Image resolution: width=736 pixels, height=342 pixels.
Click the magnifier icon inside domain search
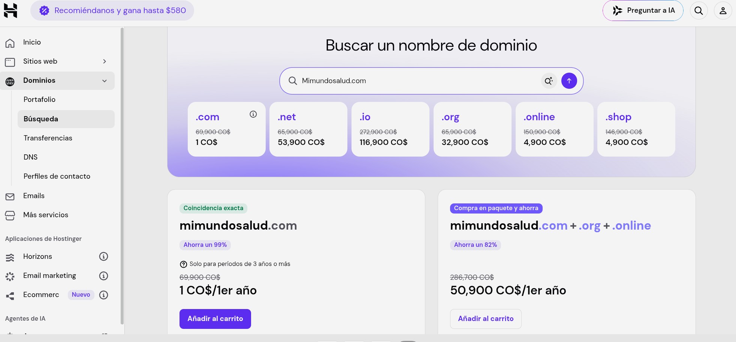click(293, 81)
